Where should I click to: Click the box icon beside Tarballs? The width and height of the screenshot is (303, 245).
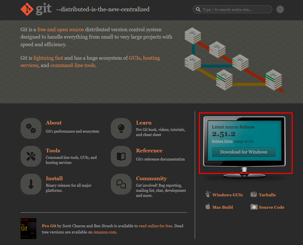253,194
